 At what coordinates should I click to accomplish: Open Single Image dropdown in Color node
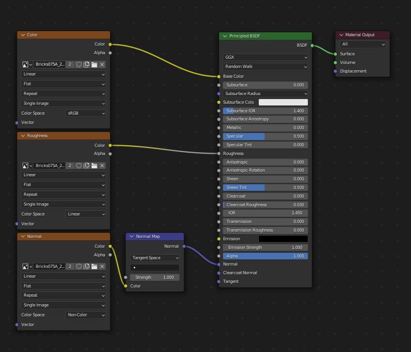click(x=63, y=104)
